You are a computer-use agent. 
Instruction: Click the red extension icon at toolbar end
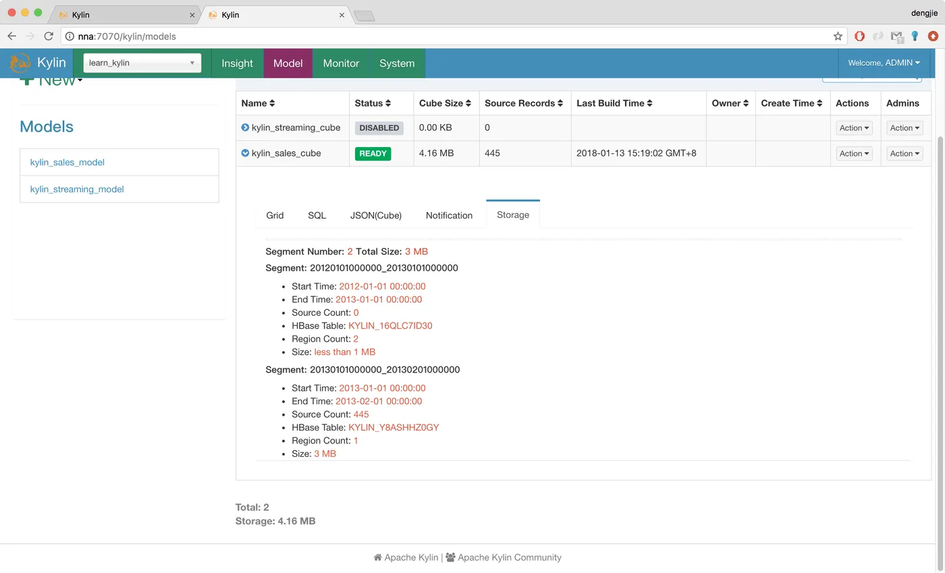click(933, 36)
